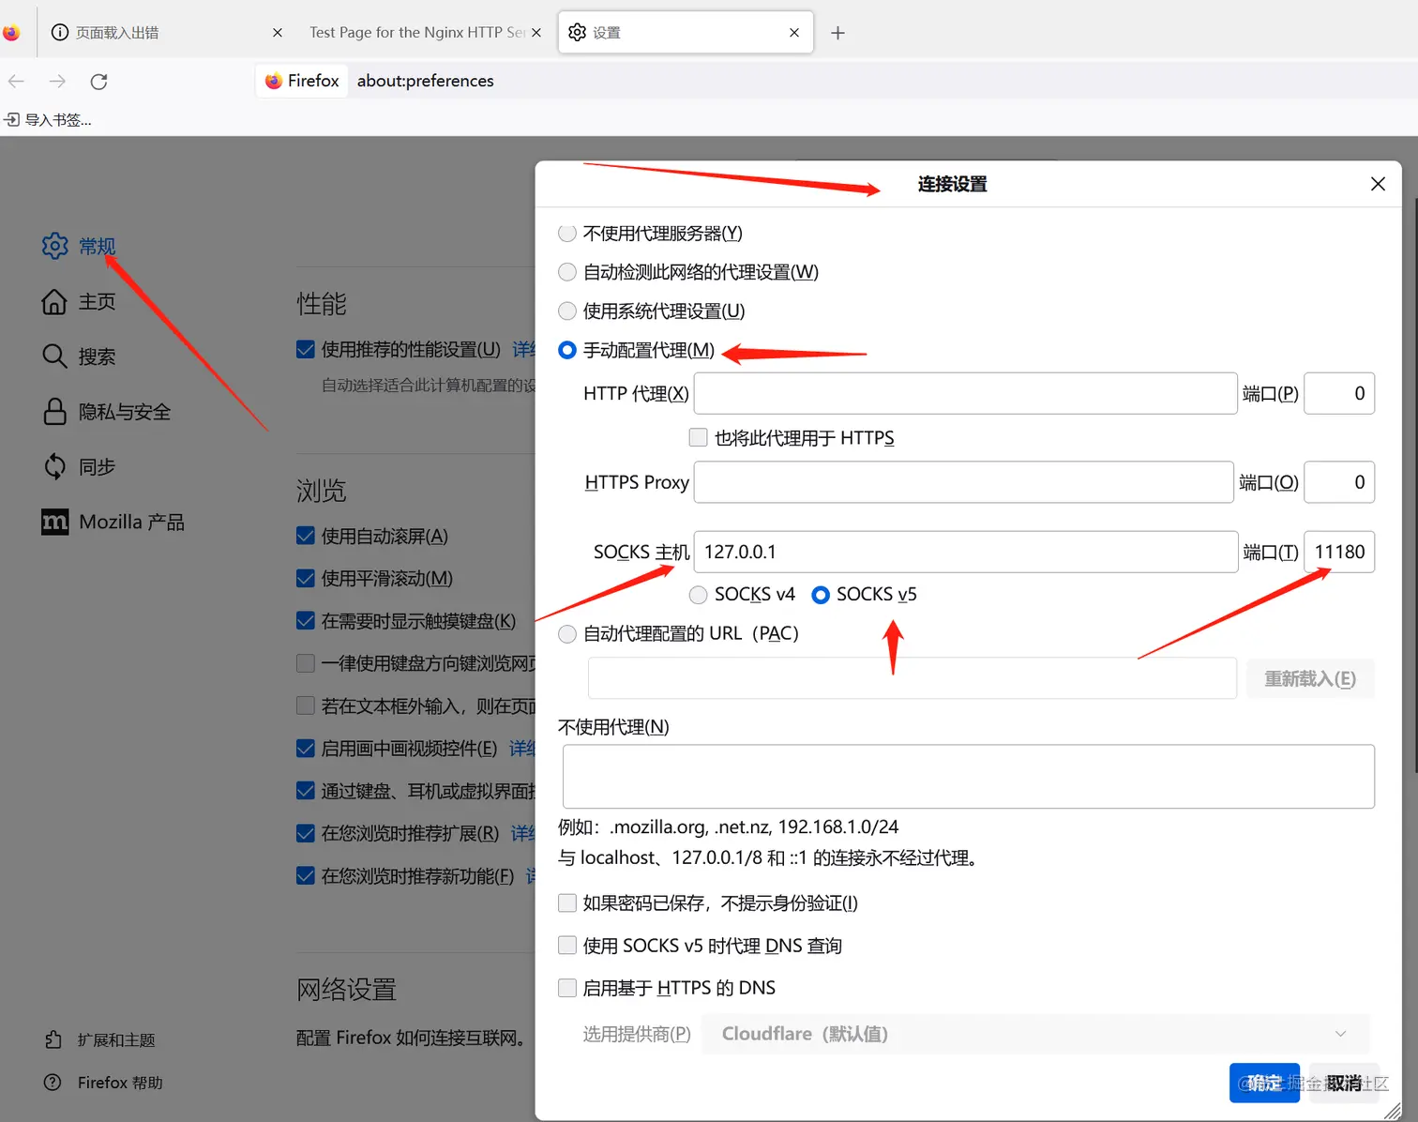1418x1122 pixels.
Task: Toggle 在您浏览时推荐新功能 checkbox
Action: pyautogui.click(x=306, y=875)
